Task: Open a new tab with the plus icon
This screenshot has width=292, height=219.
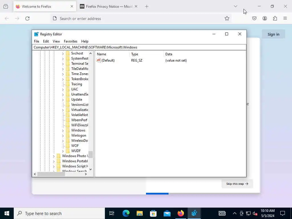Action: pyautogui.click(x=147, y=7)
